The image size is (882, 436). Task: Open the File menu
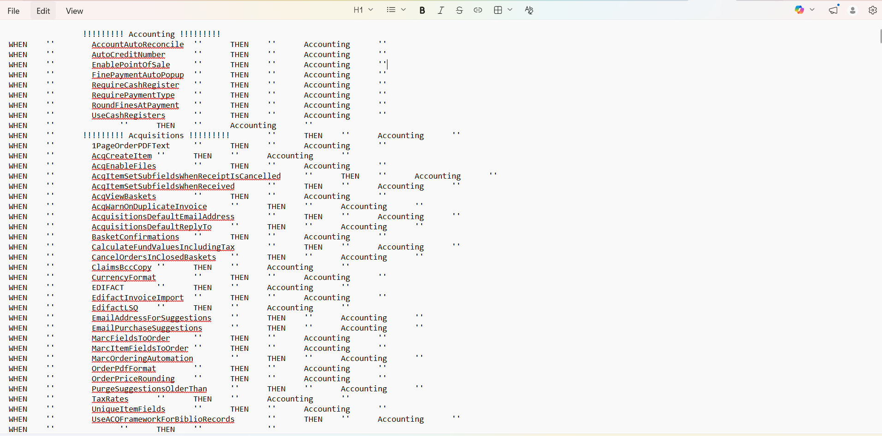14,11
